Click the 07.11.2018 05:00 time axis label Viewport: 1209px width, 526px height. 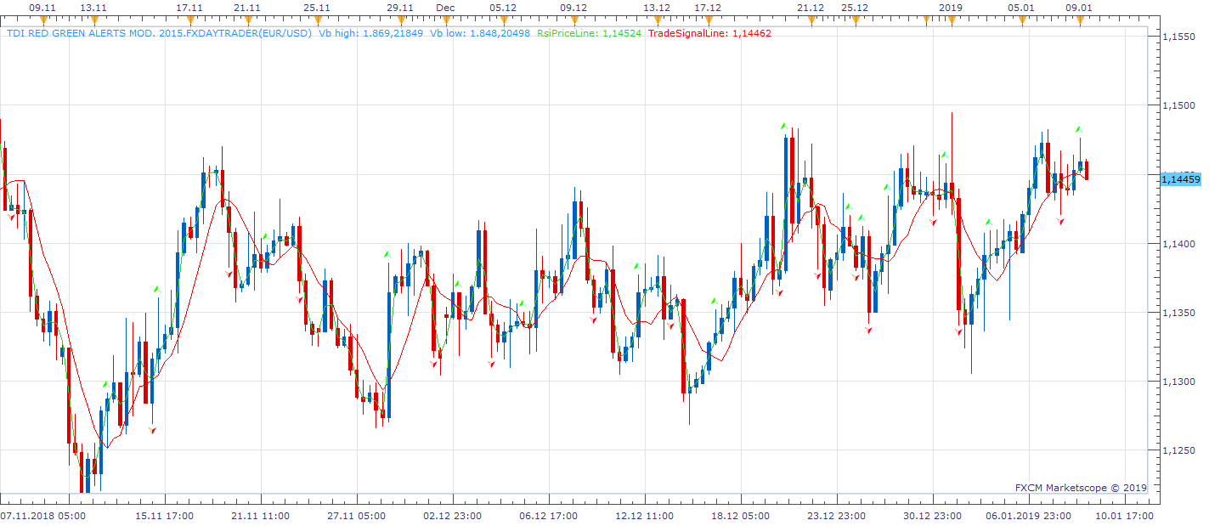[x=42, y=516]
